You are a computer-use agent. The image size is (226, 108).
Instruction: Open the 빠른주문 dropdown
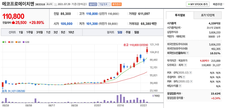[x=218, y=4]
